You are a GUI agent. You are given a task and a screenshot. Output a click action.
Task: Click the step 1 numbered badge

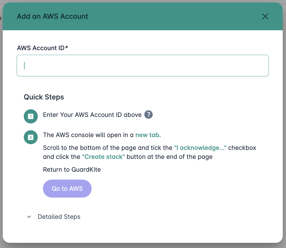coord(31,116)
